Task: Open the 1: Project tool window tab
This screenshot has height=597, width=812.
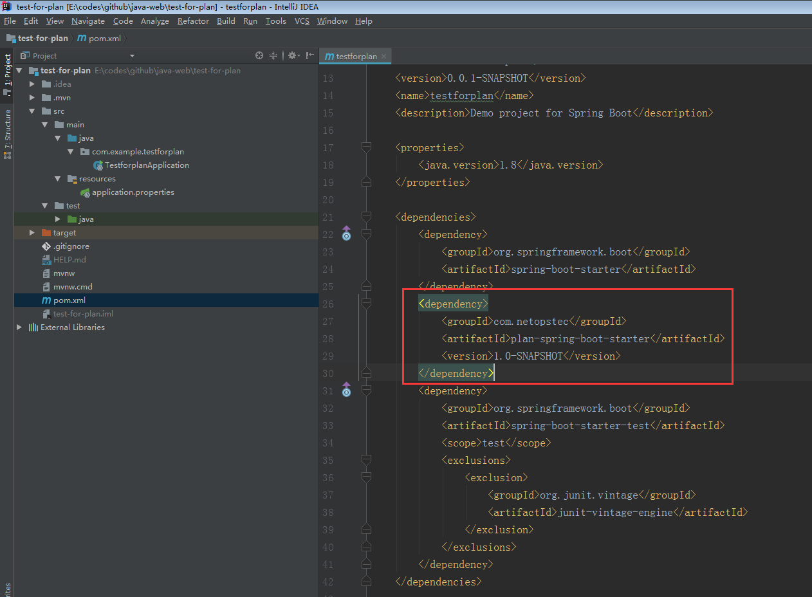Action: 7,71
